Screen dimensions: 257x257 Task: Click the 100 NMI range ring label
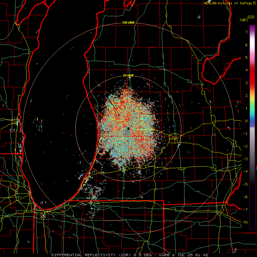[x=128, y=23]
